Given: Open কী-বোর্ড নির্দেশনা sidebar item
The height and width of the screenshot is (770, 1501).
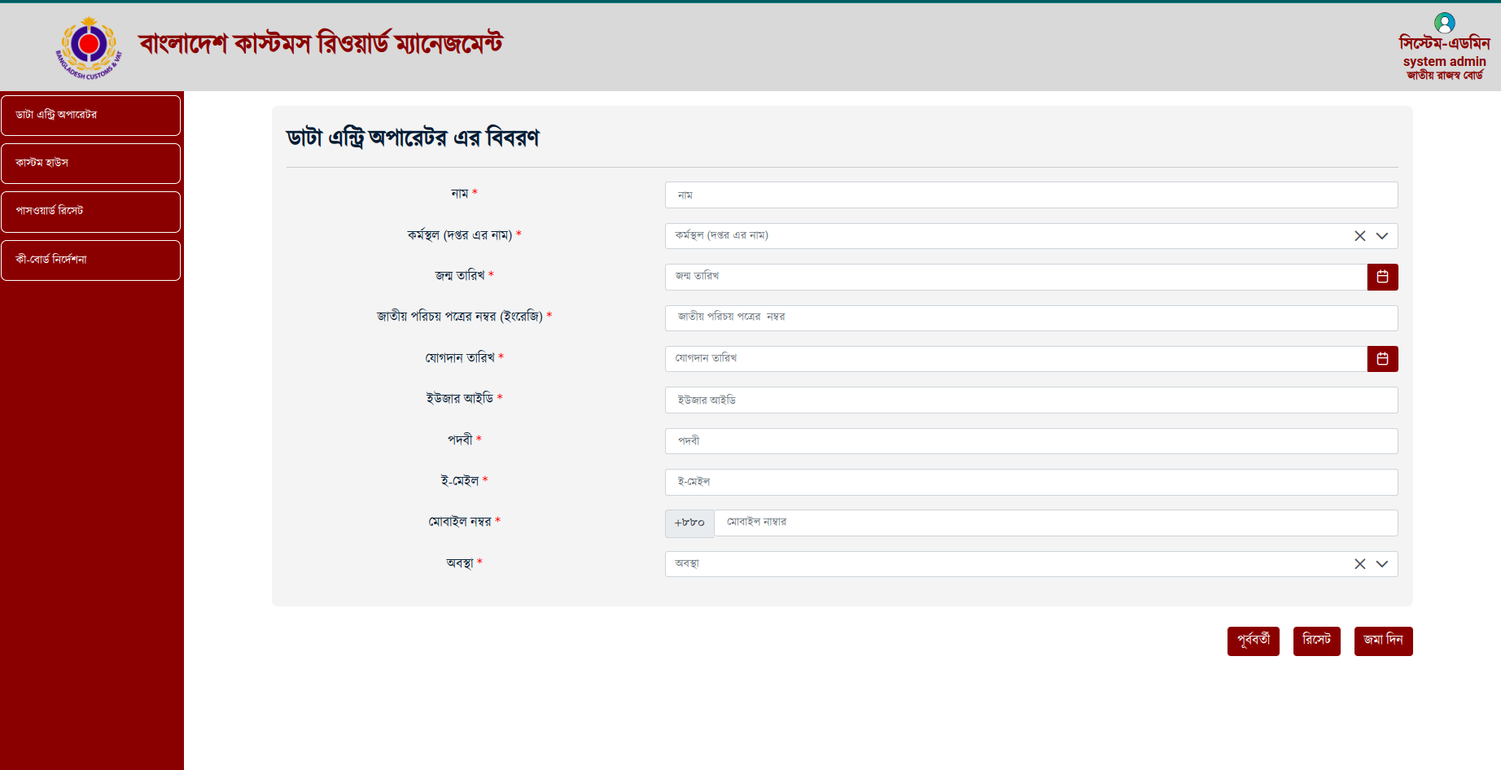Looking at the screenshot, I should point(90,260).
